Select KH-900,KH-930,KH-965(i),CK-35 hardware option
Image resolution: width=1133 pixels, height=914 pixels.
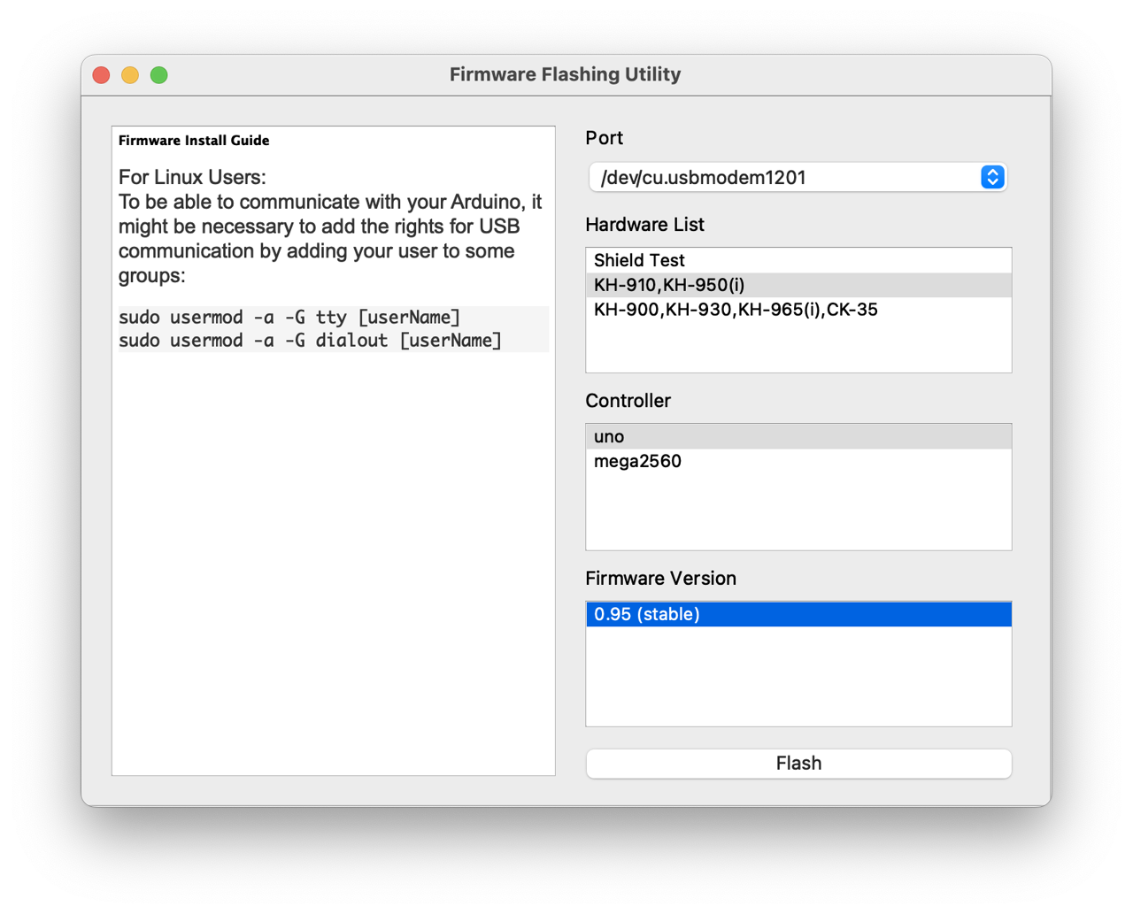[x=736, y=310]
